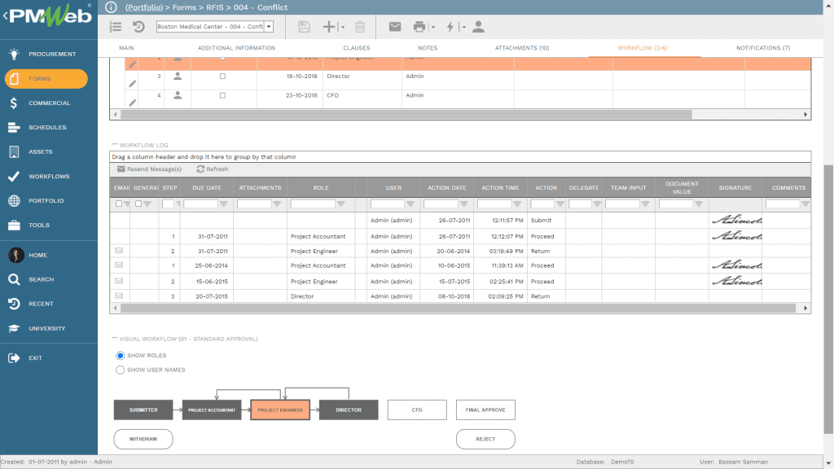Click the workflow log horizontal scrollbar
Viewport: 834px width, 469px height.
tap(458, 309)
